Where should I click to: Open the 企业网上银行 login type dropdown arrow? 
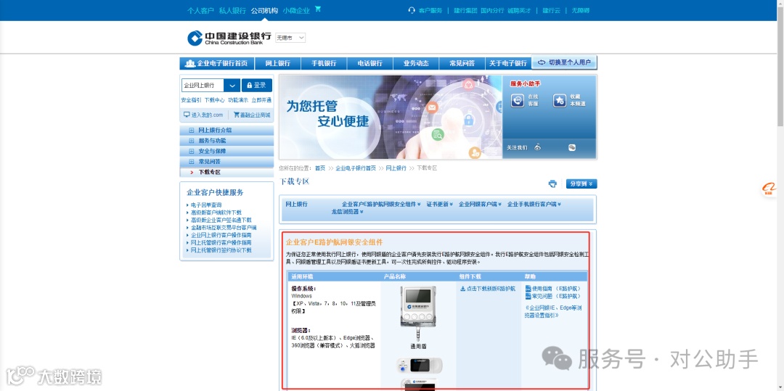click(232, 86)
